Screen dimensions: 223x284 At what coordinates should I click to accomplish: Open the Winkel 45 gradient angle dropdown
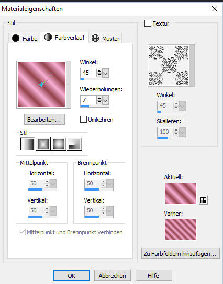(x=106, y=73)
